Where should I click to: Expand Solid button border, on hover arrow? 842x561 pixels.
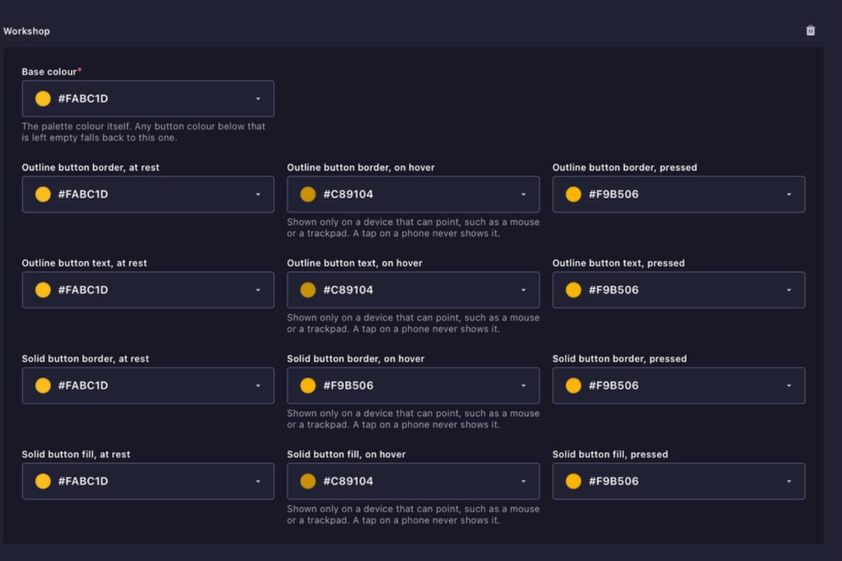pyautogui.click(x=524, y=385)
